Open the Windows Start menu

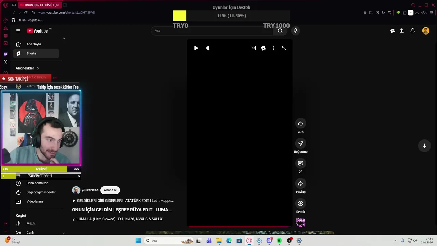[x=138, y=241]
